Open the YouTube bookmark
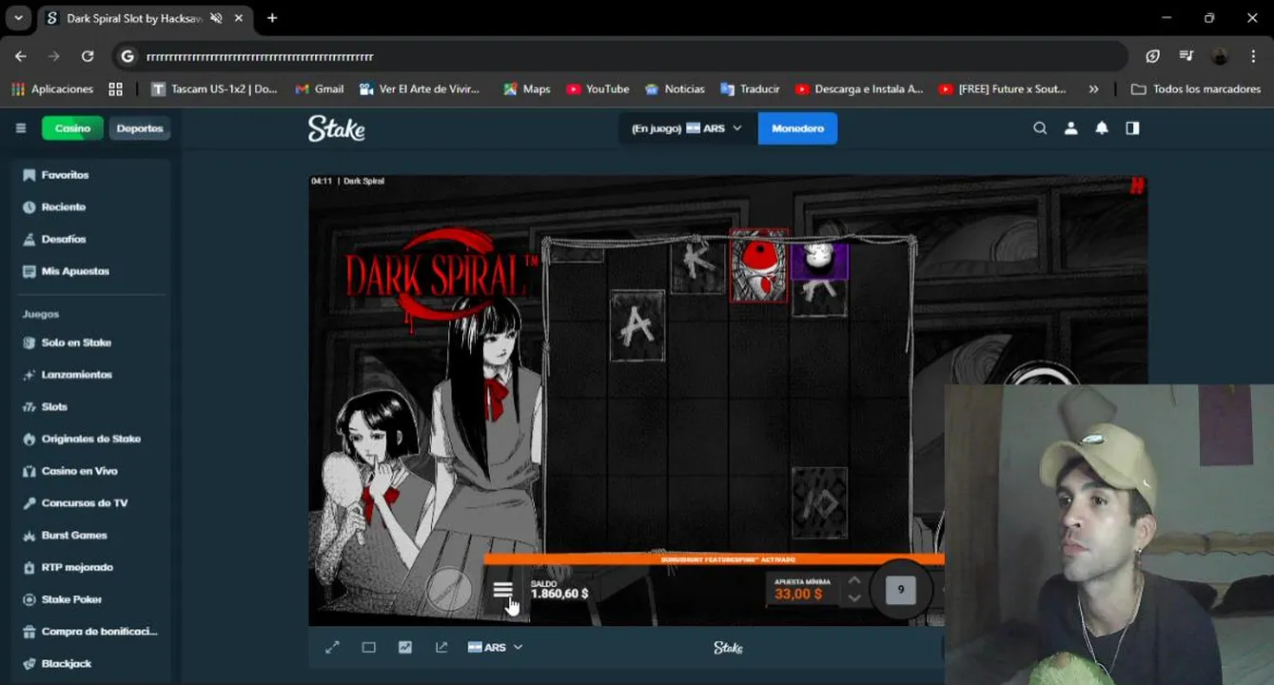Image resolution: width=1274 pixels, height=685 pixels. pos(598,88)
